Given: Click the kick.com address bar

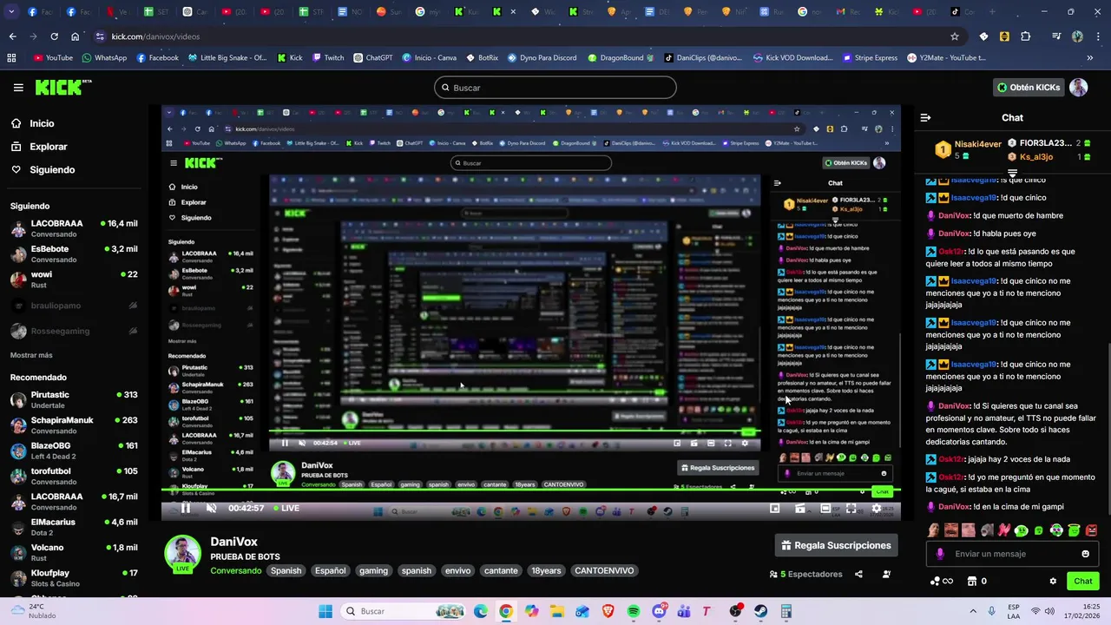Looking at the screenshot, I should pos(521,36).
